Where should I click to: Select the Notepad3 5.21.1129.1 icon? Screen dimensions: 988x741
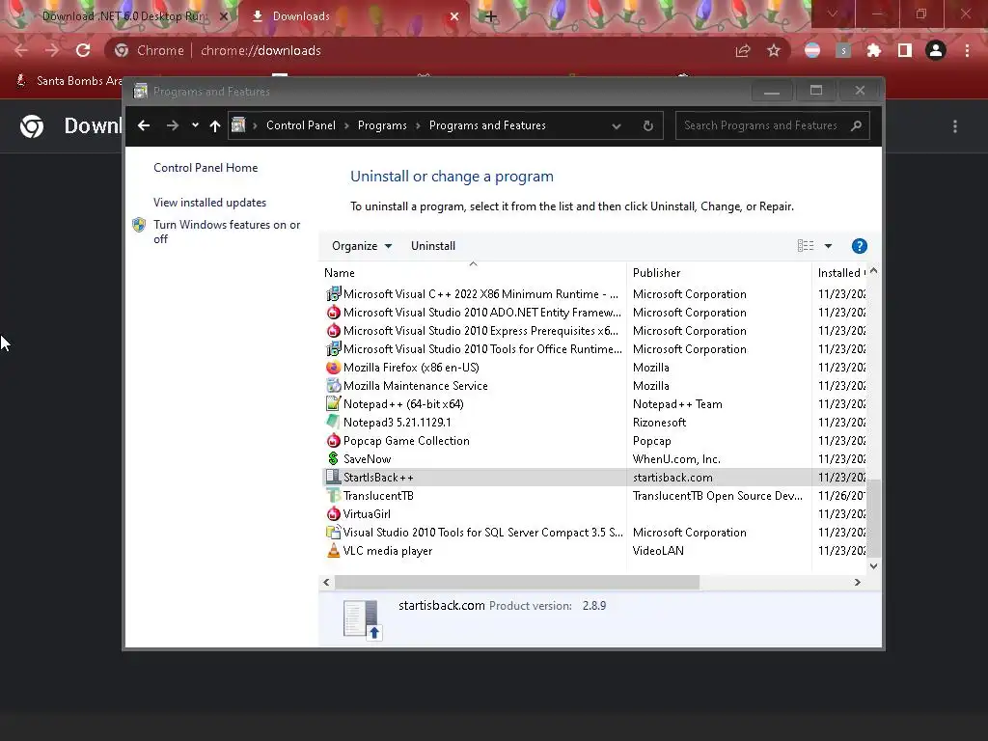[333, 422]
